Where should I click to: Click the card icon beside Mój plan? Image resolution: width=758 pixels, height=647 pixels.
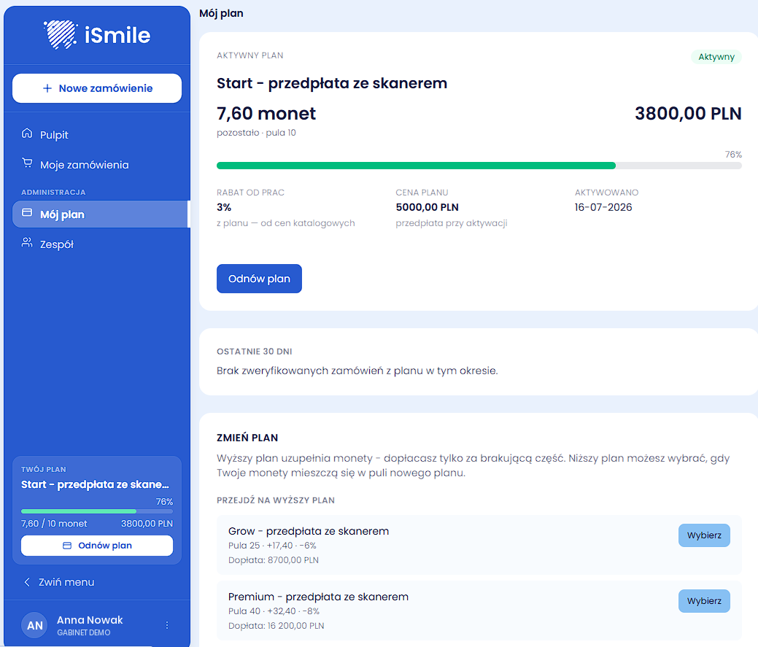[x=27, y=213]
